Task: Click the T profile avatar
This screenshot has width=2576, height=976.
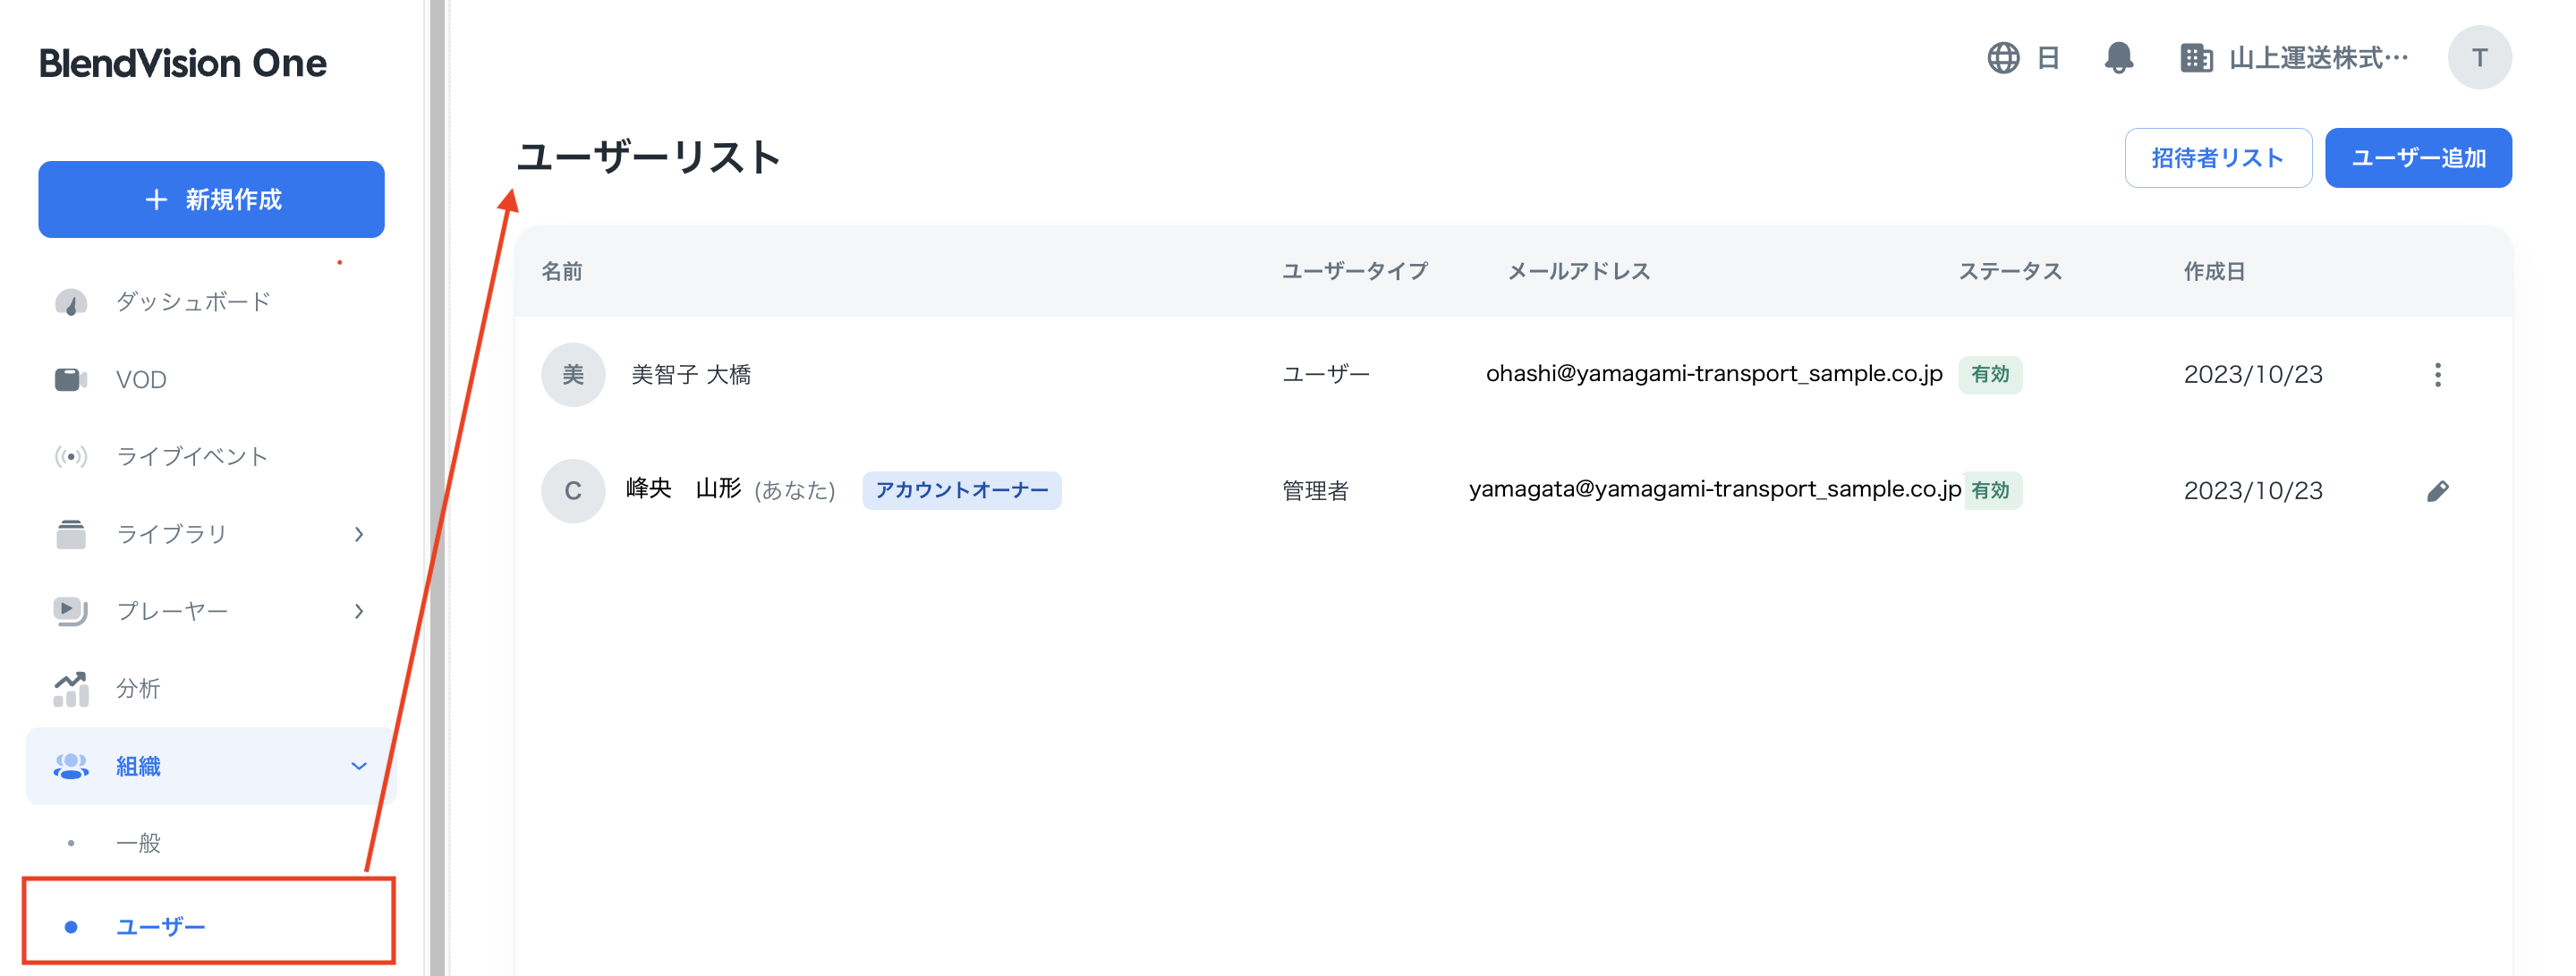Action: (x=2480, y=57)
